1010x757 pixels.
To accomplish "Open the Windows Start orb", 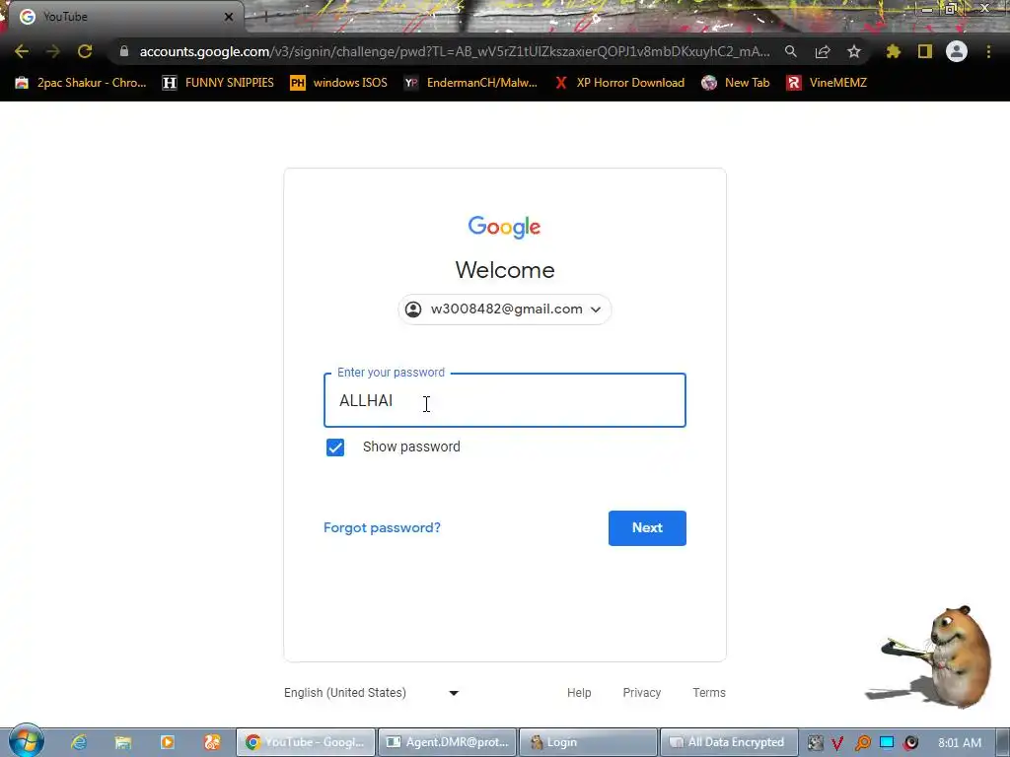I will 26,741.
